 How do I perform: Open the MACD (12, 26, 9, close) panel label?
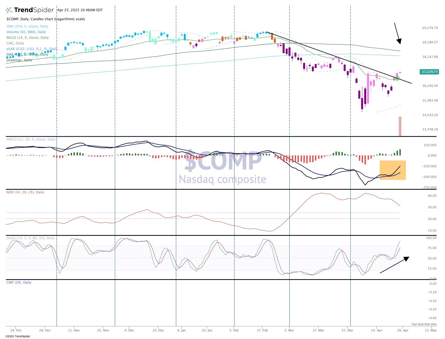(x=31, y=139)
